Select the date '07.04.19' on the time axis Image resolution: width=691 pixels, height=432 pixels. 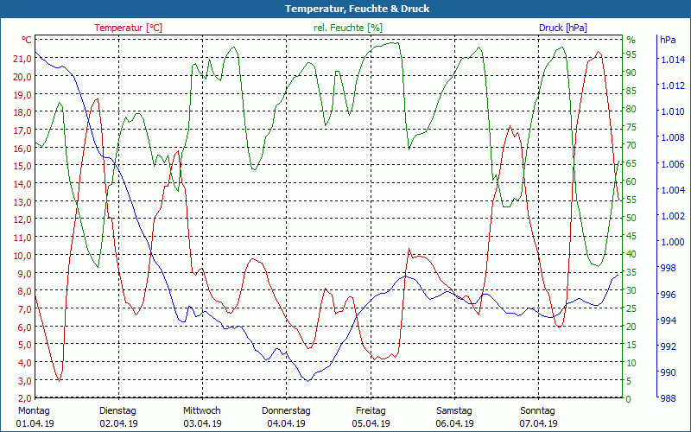click(539, 423)
